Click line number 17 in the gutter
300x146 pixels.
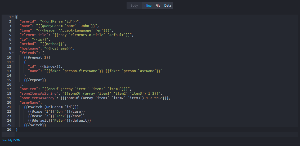pyautogui.click(x=9, y=89)
